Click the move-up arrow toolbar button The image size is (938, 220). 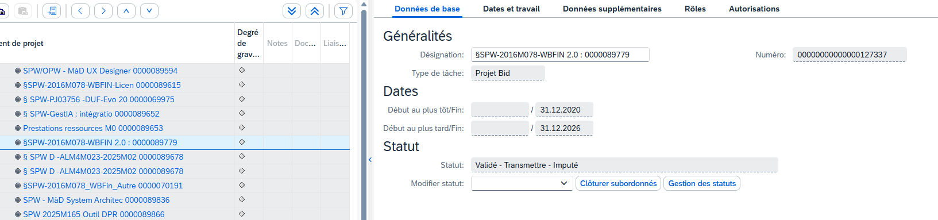tap(126, 11)
